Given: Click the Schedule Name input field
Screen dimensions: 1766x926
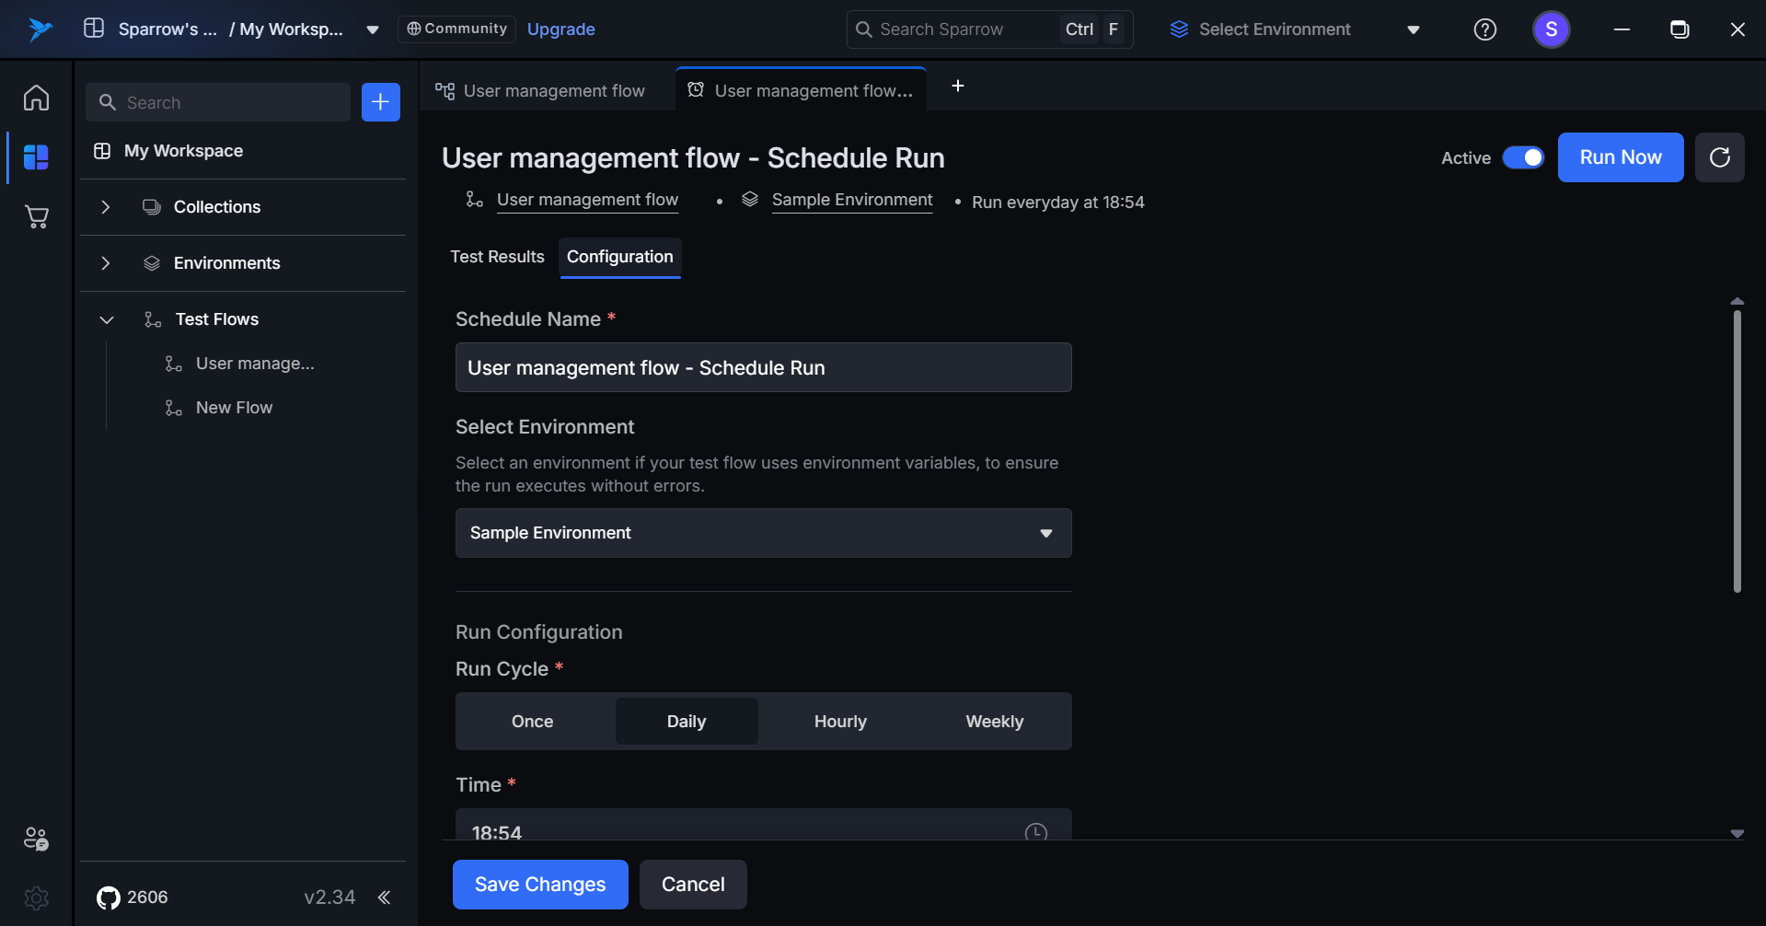Looking at the screenshot, I should 763,368.
